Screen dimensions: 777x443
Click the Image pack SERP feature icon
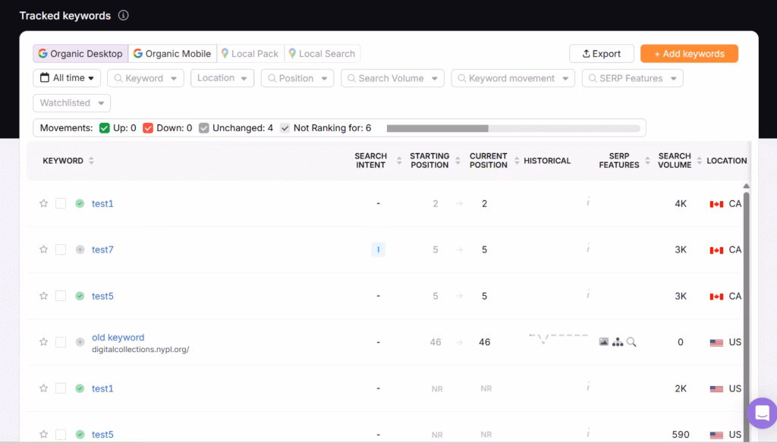pos(604,341)
